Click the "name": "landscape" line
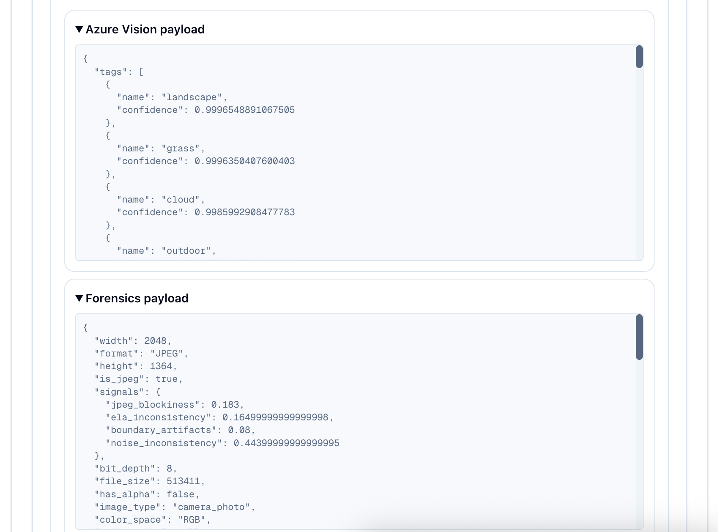Image resolution: width=718 pixels, height=532 pixels. pos(172,97)
